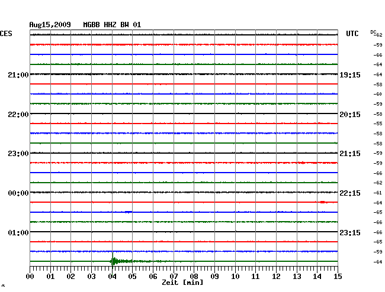Click minute axis label '07'
385x292 pixels.
pyautogui.click(x=174, y=276)
